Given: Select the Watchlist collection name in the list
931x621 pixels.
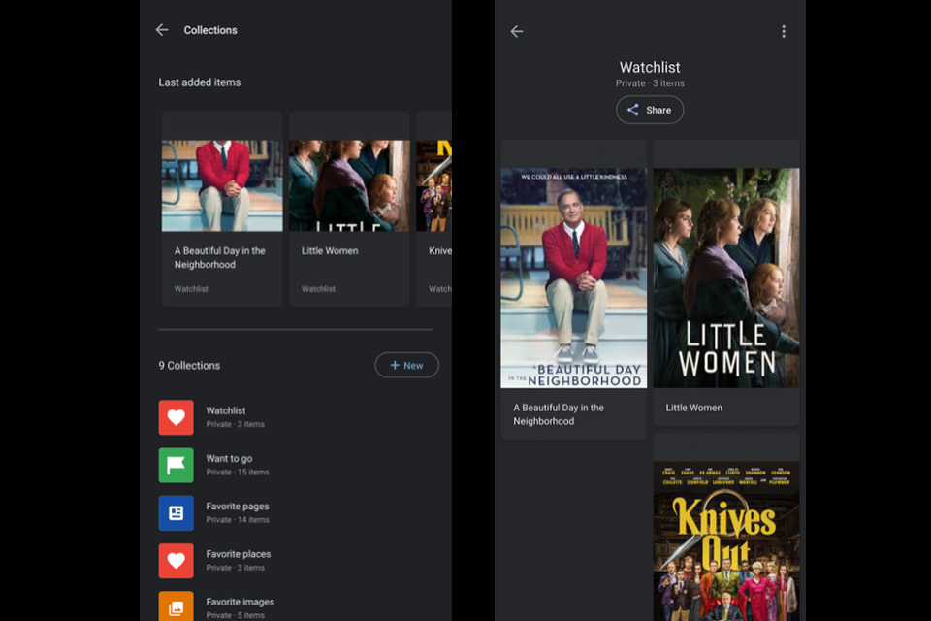Looking at the screenshot, I should (226, 410).
